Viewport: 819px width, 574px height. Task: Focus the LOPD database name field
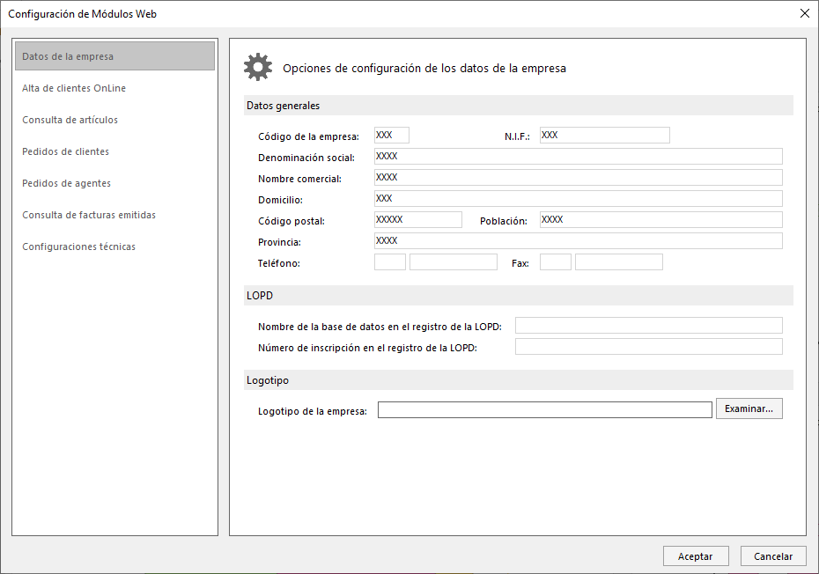click(649, 326)
